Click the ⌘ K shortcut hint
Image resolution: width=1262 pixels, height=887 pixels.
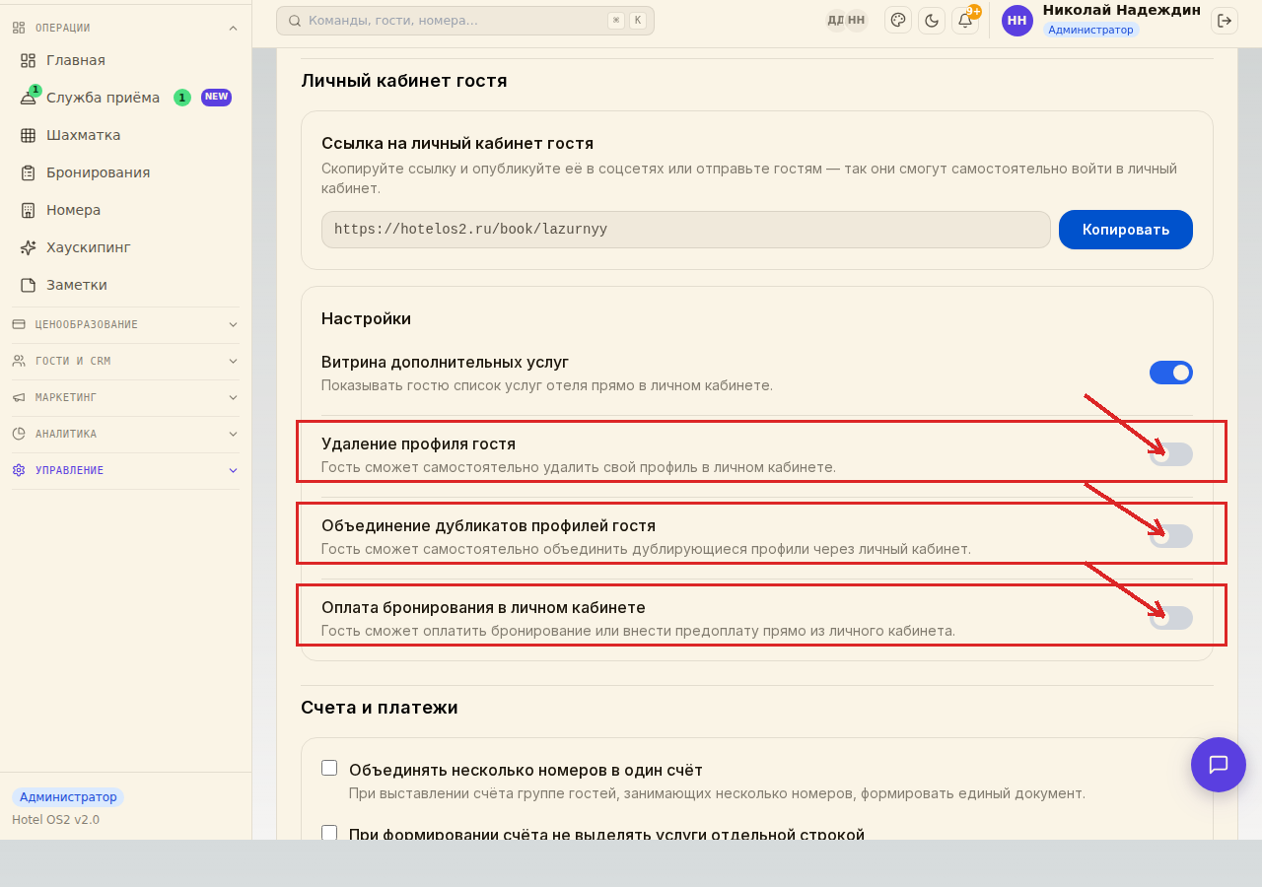tap(627, 20)
